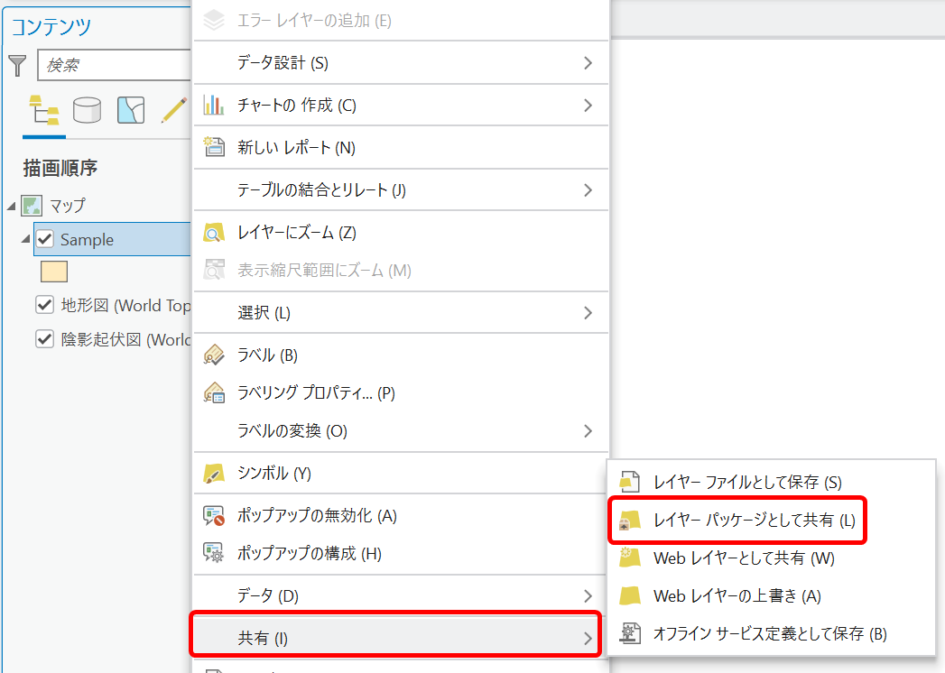Toggle the Sample layer visibility checkbox
Viewport: 945px width, 673px height.
click(45, 240)
